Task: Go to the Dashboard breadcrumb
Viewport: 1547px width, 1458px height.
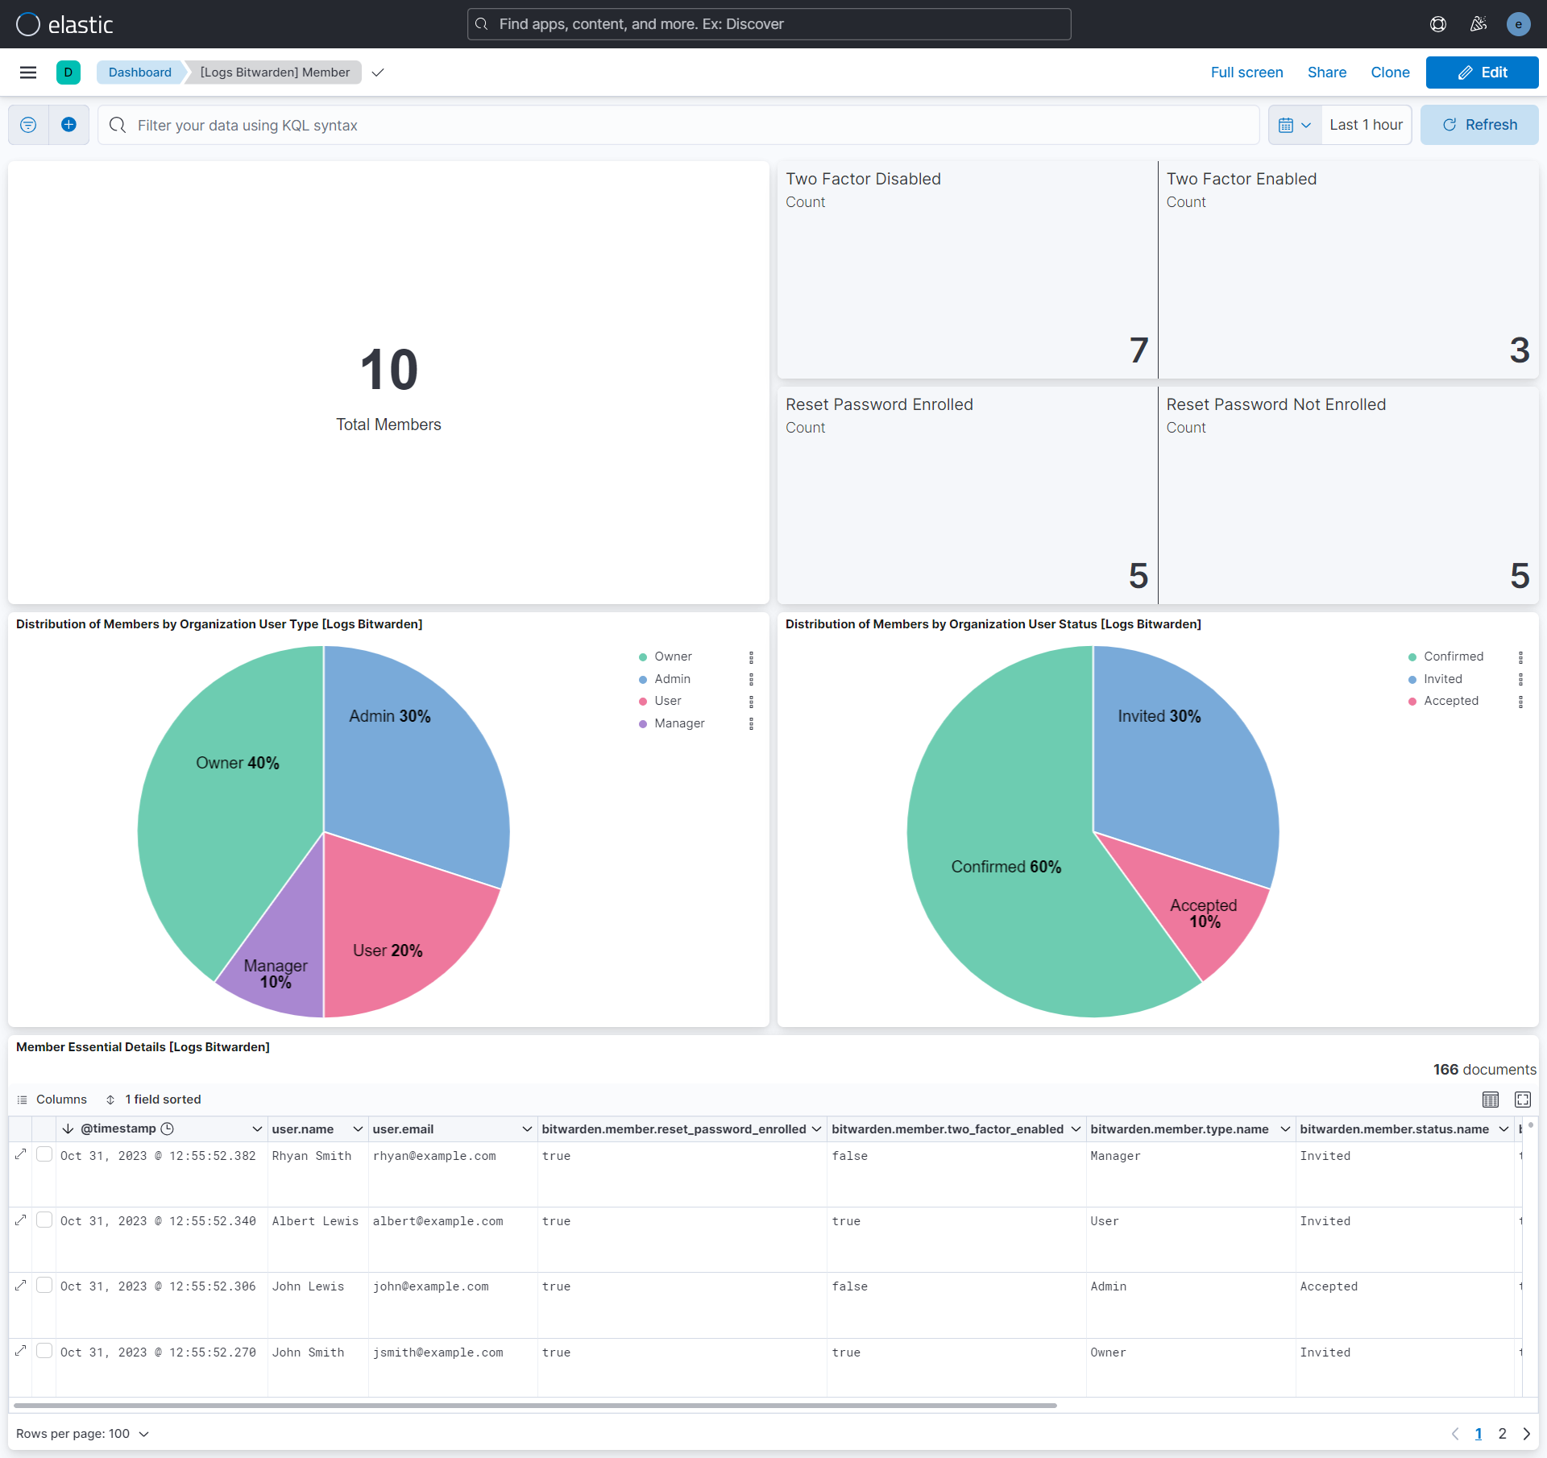Action: pyautogui.click(x=140, y=72)
